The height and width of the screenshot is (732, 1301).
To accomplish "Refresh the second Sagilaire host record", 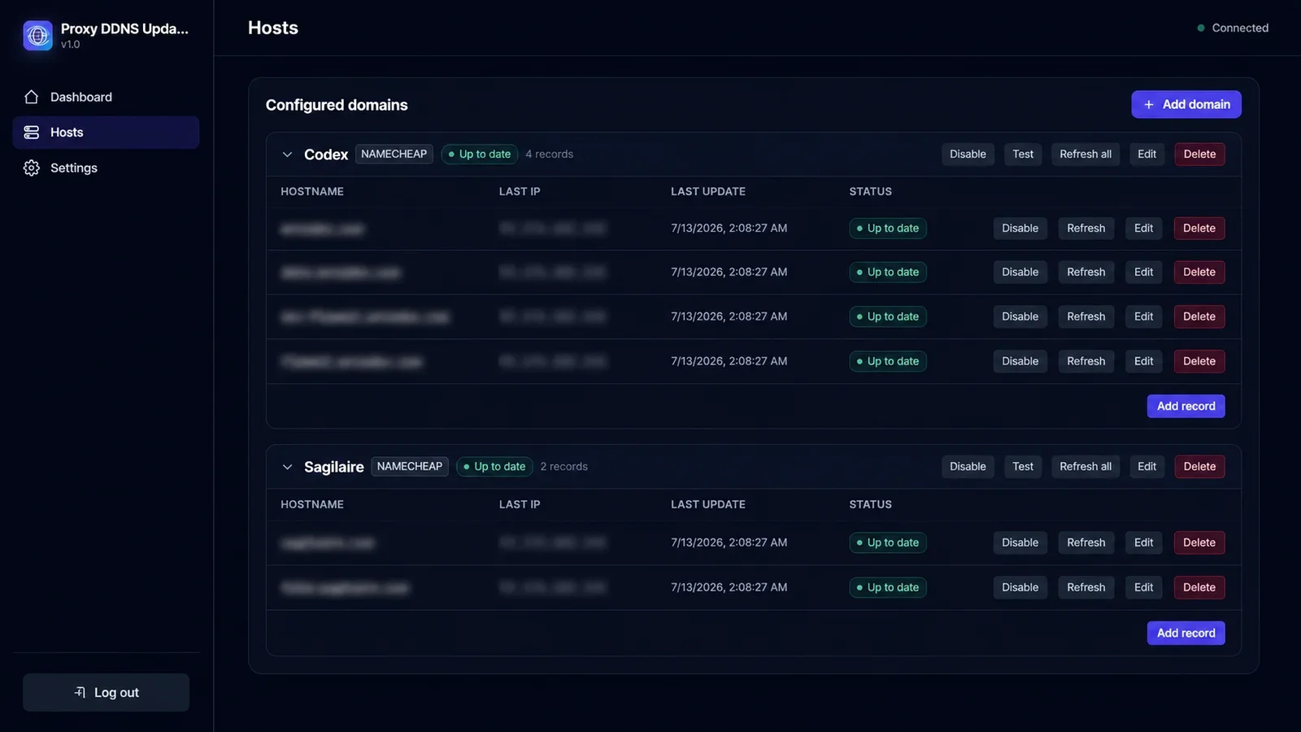I will [x=1086, y=587].
